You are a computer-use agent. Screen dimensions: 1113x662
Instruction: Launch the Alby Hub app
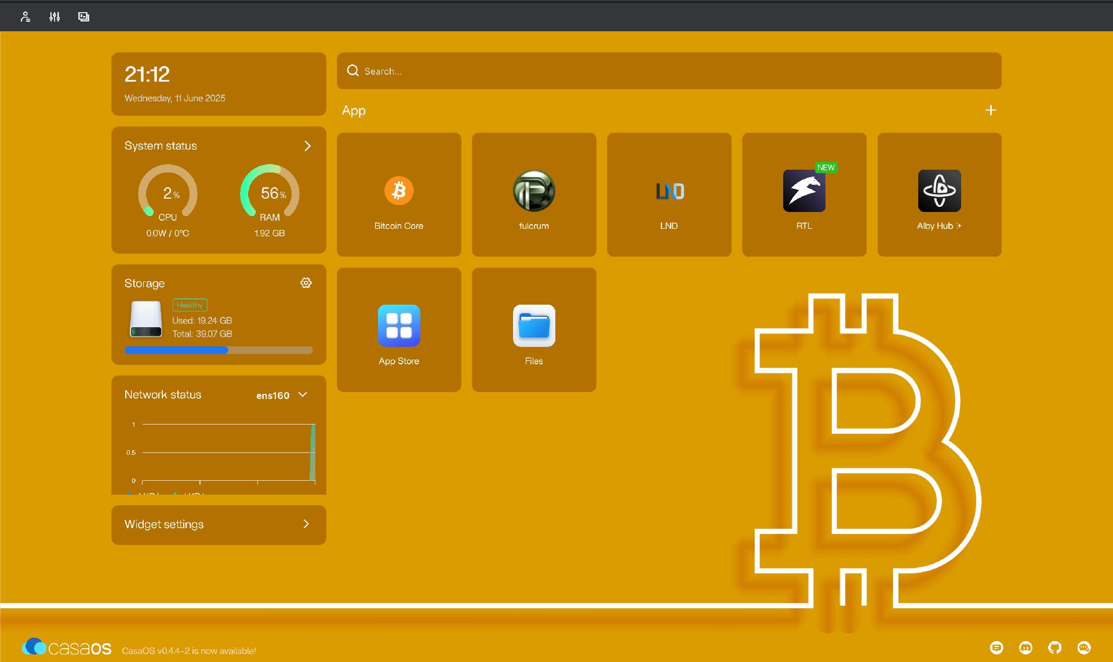[939, 195]
